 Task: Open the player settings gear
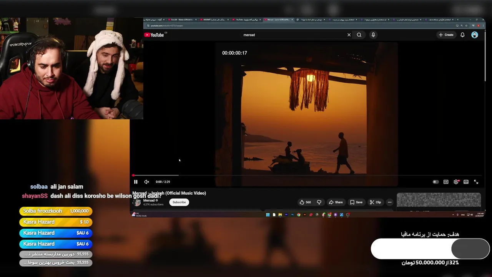tap(456, 182)
